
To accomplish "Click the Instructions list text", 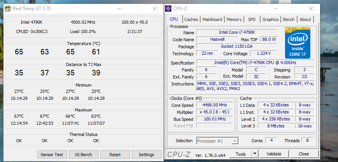I will [255, 86].
